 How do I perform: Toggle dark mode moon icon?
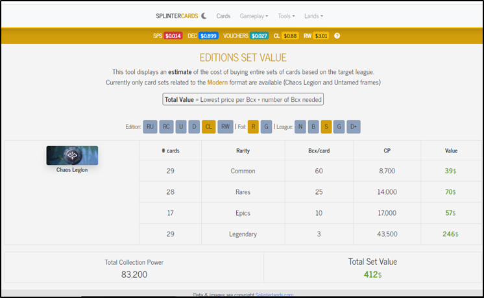click(x=204, y=16)
